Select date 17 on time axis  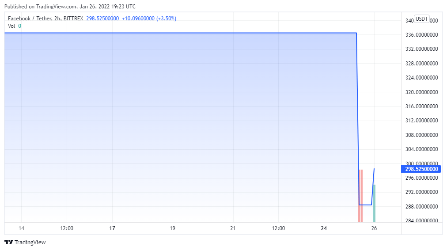pyautogui.click(x=112, y=228)
